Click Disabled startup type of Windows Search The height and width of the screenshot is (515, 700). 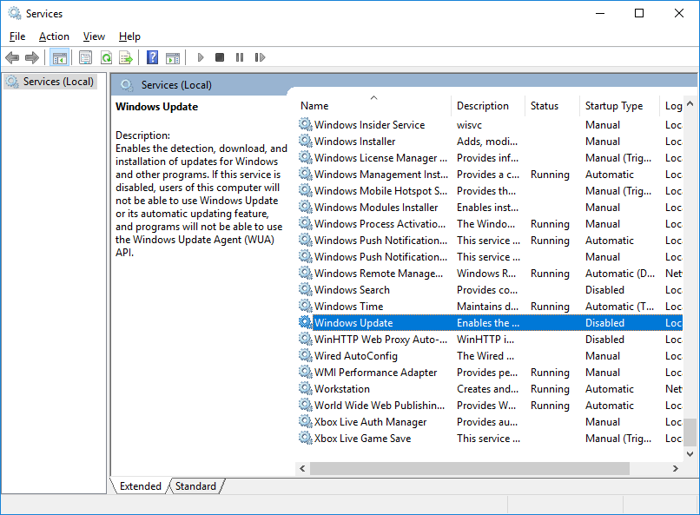click(604, 289)
